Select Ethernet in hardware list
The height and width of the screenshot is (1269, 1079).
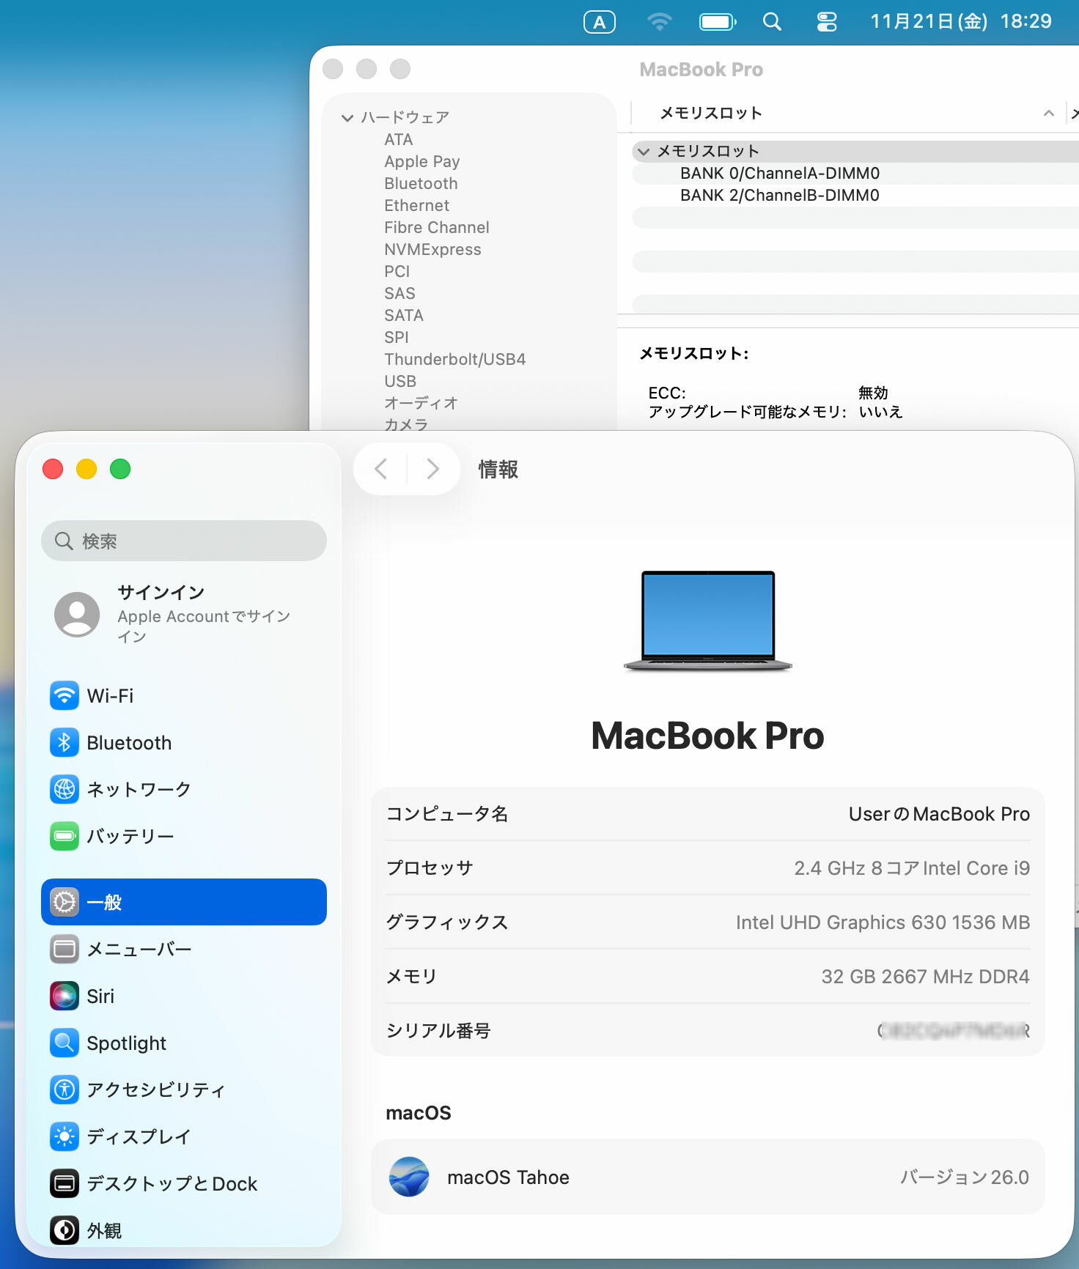[x=416, y=205]
